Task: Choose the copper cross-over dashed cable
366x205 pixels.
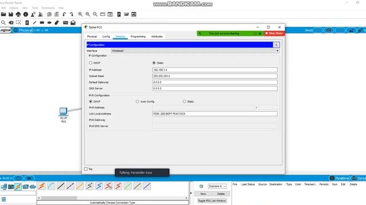Action: 70,186
